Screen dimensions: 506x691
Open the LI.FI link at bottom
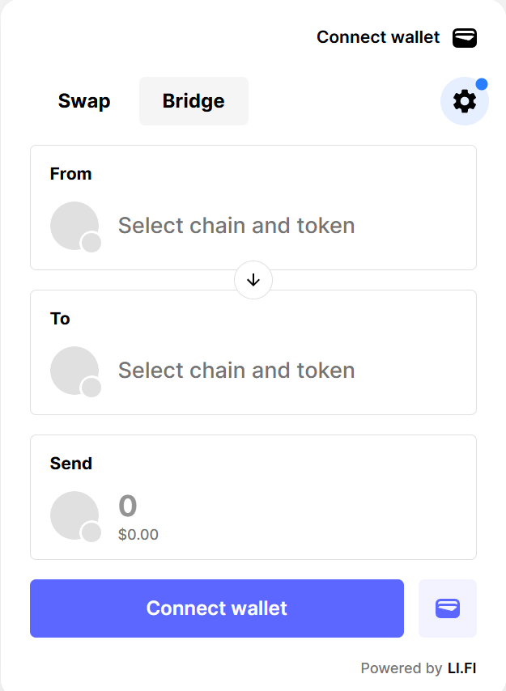tap(464, 668)
